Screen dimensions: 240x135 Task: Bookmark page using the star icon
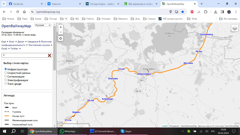183,12
